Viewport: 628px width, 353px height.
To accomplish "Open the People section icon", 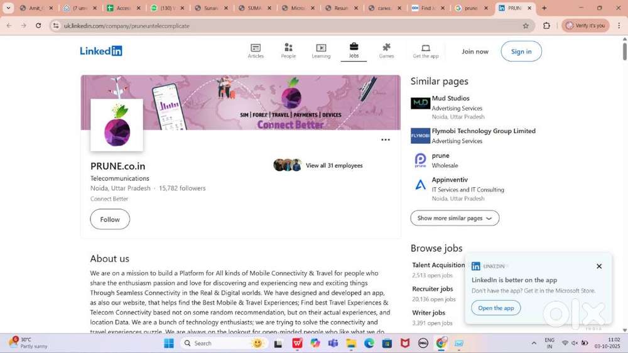I will pyautogui.click(x=288, y=48).
